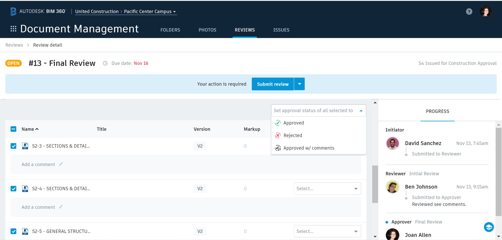Open the module switcher grid icon

tap(13, 29)
